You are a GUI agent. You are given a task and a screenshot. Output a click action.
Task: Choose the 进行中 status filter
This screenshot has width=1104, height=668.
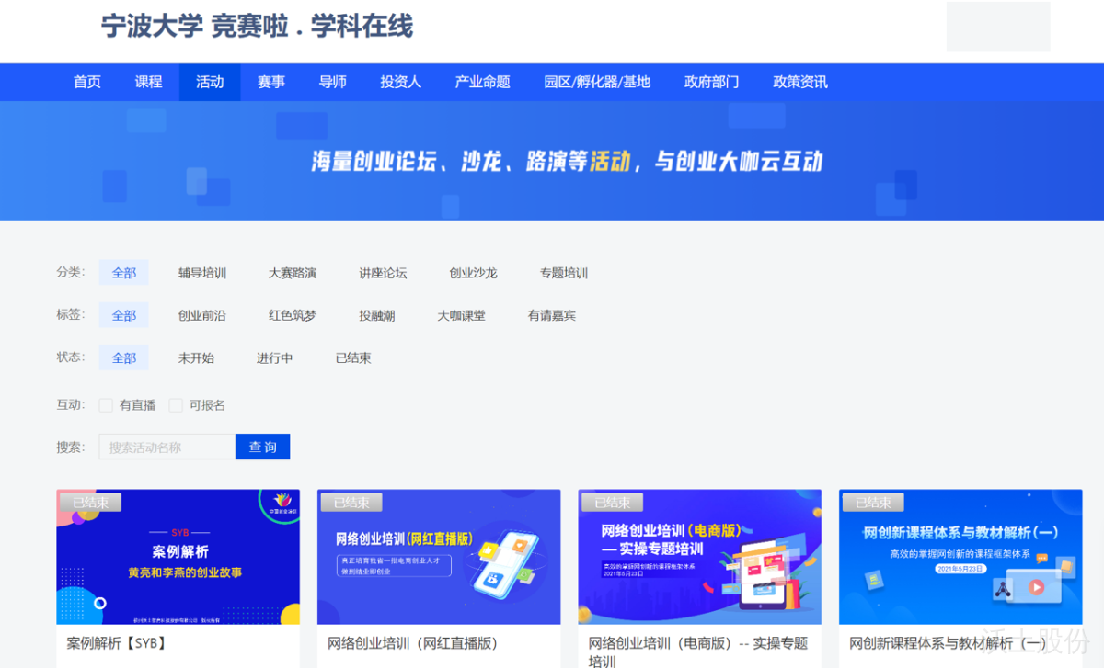(x=274, y=357)
